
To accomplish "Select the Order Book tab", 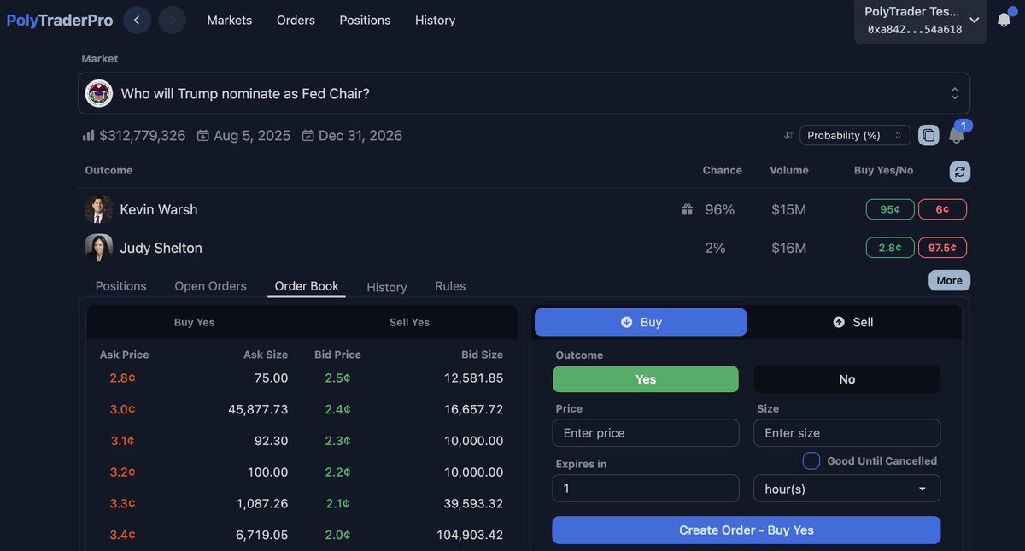I will click(x=307, y=286).
